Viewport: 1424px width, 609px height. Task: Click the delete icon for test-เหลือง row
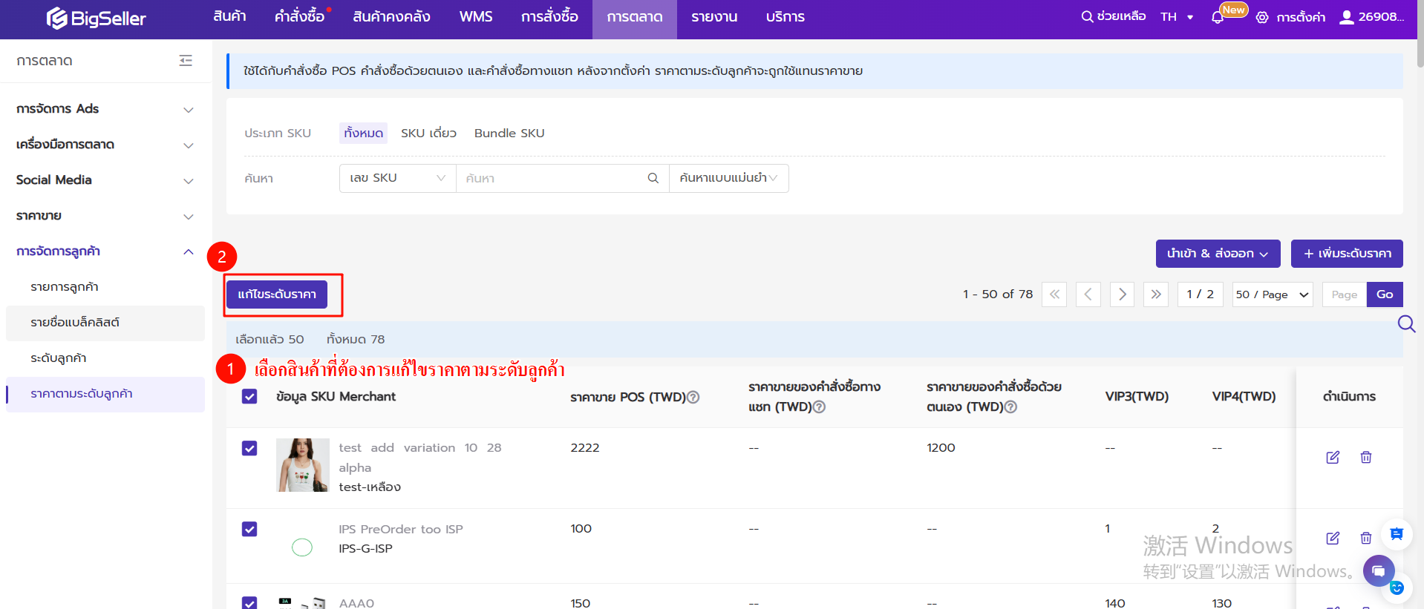tap(1365, 457)
